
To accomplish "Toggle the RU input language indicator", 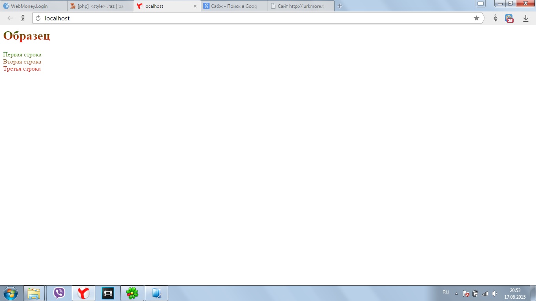I will (446, 292).
